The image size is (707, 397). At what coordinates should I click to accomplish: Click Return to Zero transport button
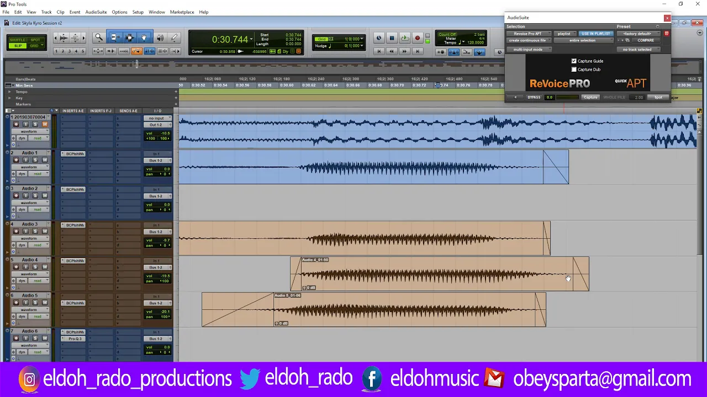[x=379, y=51]
